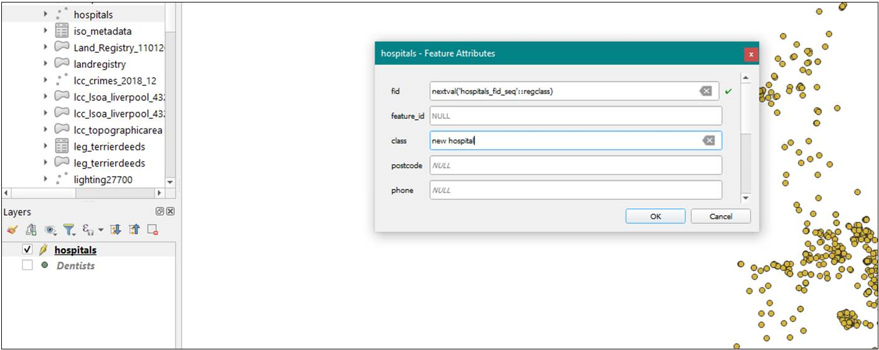Select lcc_topographicarea in the browser tree
879x350 pixels.
tap(118, 130)
